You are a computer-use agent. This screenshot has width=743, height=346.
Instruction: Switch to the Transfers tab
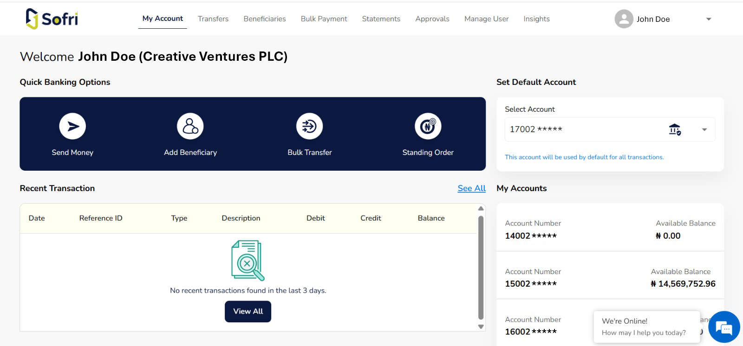pyautogui.click(x=213, y=19)
